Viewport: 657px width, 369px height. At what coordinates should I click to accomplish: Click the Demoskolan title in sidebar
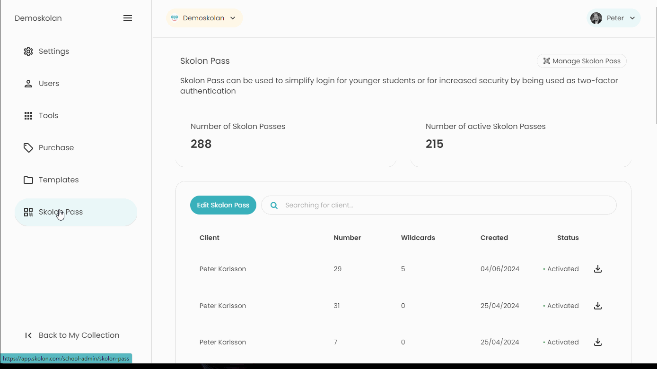(38, 18)
